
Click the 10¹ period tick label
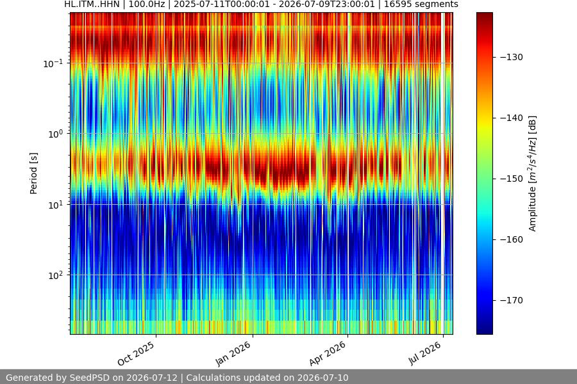tap(55, 205)
